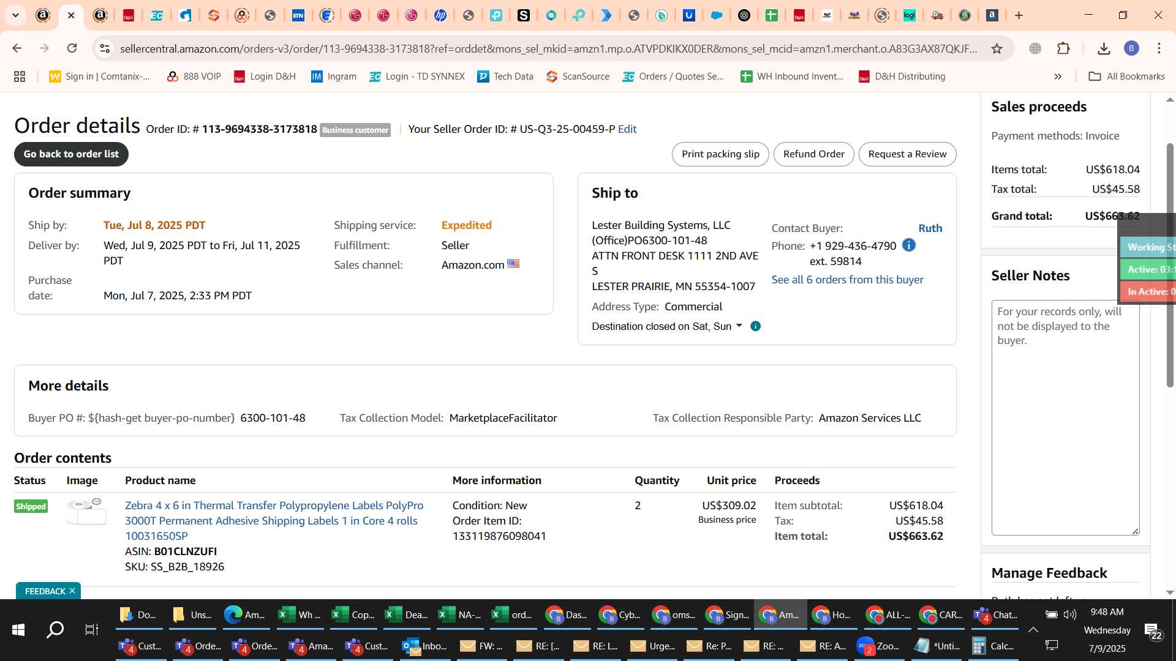Screen dimensions: 1176x661
Task: Close the current browser tab
Action: coord(71,15)
